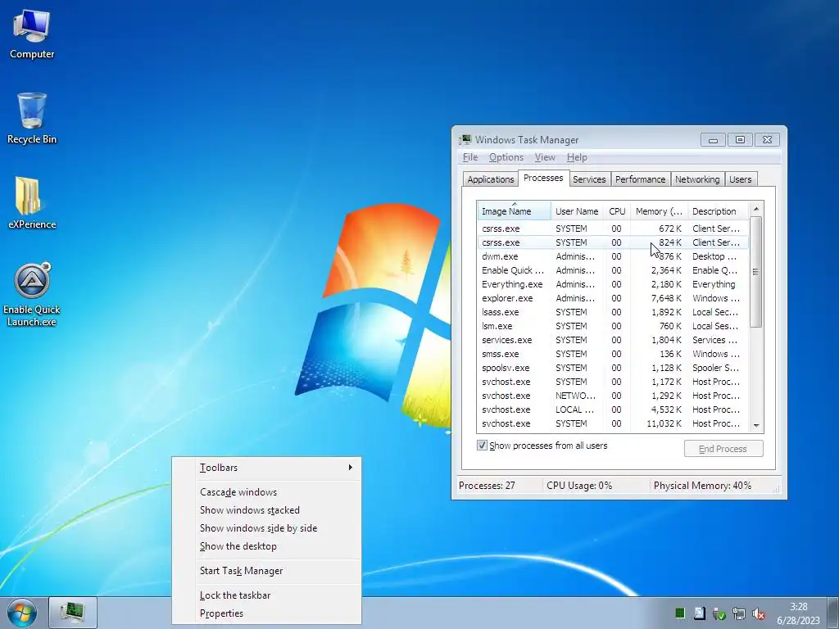This screenshot has height=629, width=839.
Task: Select the lsm.exe process row
Action: coord(613,326)
